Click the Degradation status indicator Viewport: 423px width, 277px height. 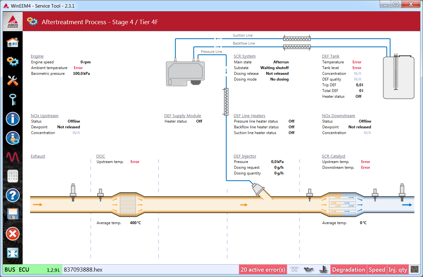(x=348, y=270)
